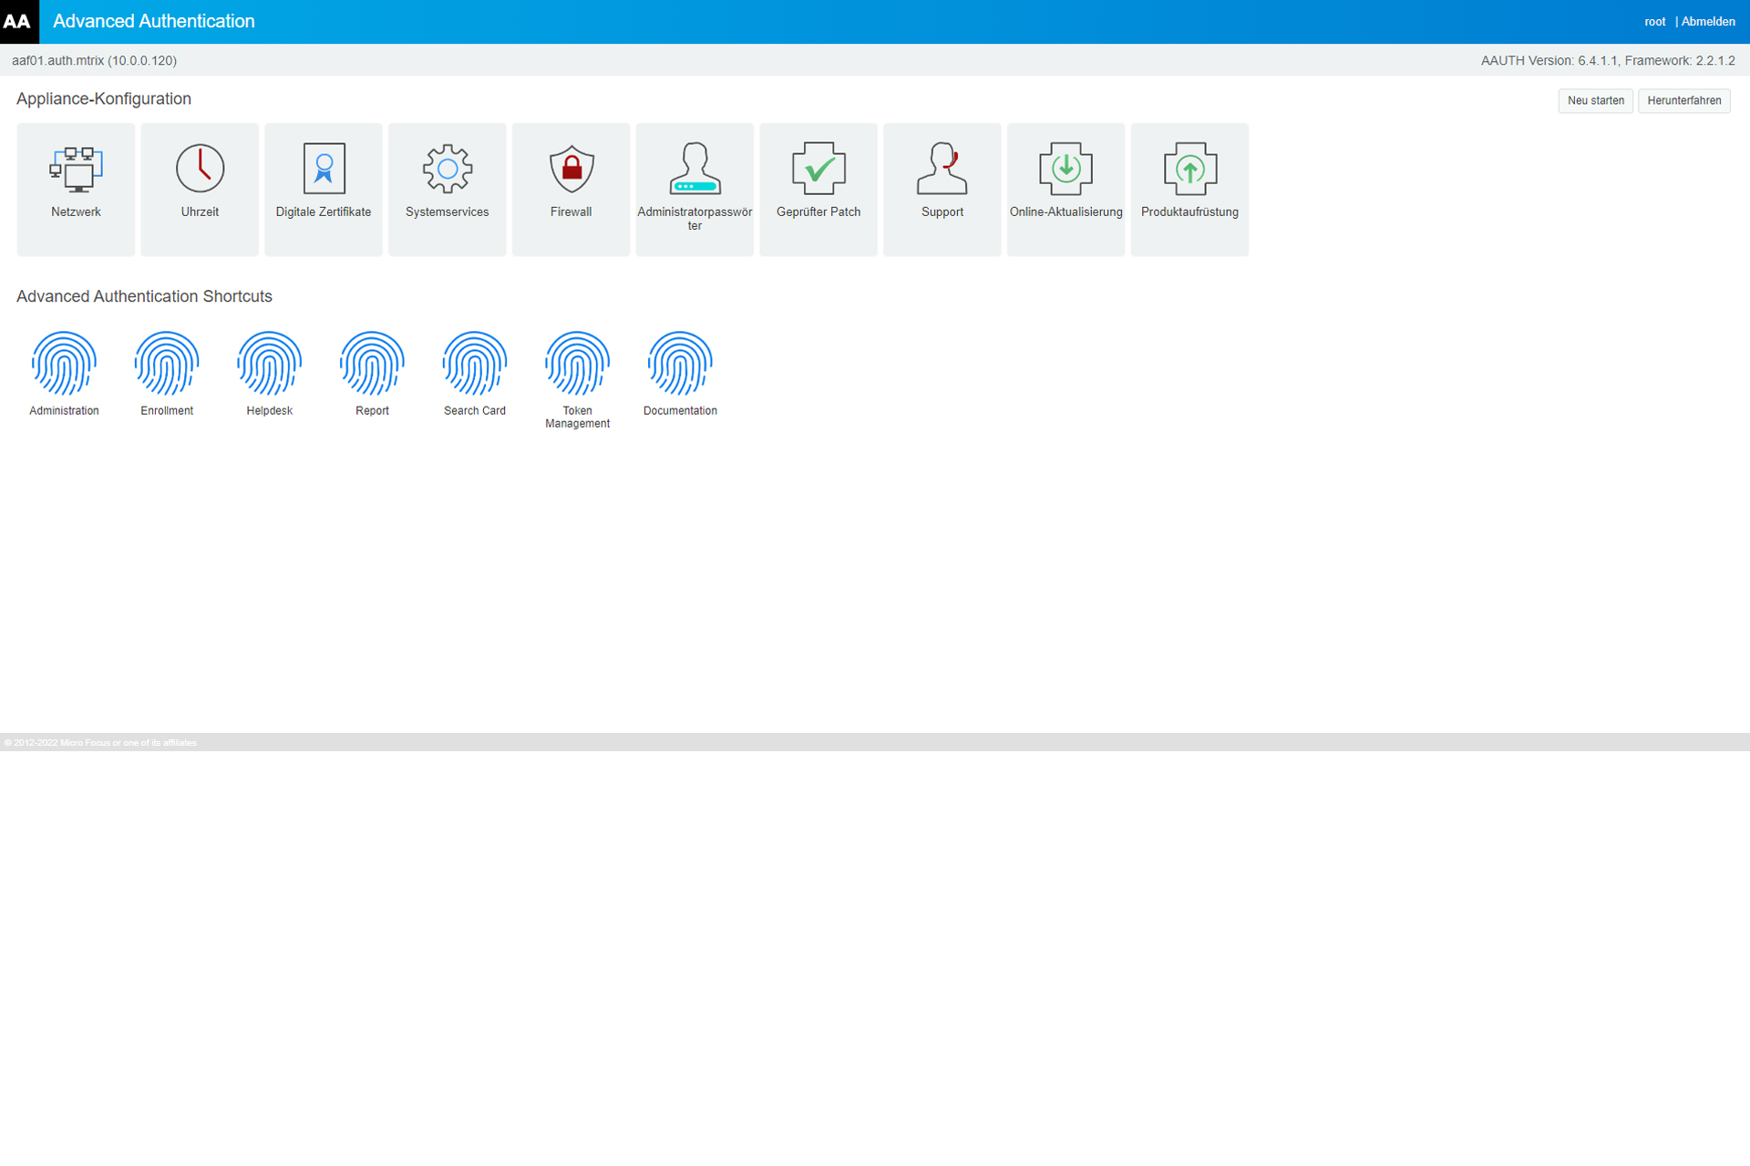Open Digitale Zertifikate tile
The width and height of the screenshot is (1750, 1166).
coord(324,189)
